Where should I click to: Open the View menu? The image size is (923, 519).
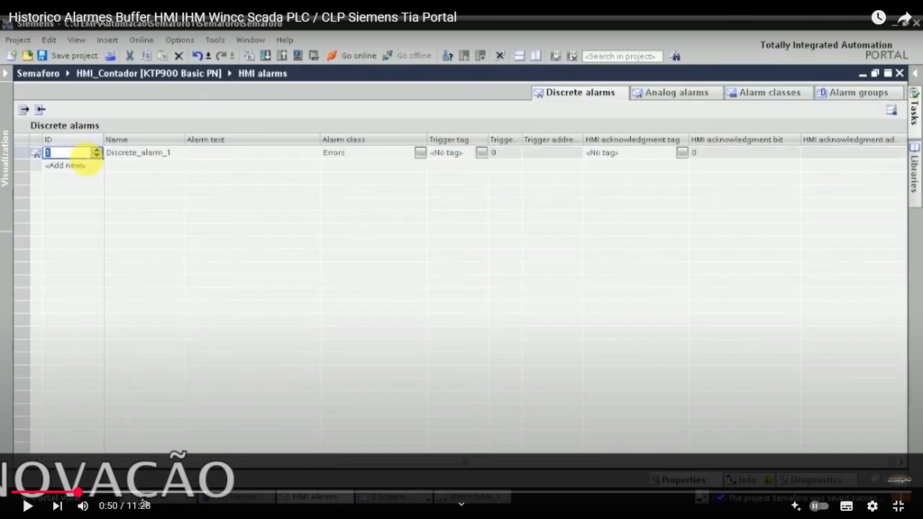point(77,40)
